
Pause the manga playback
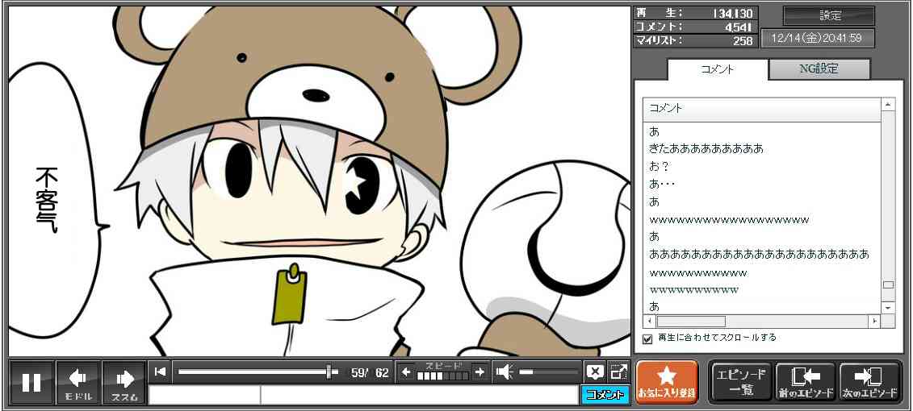[x=31, y=382]
